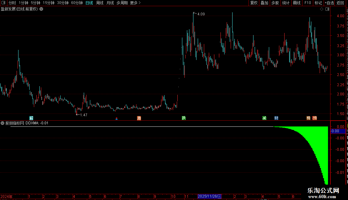Select the 15分钟 period tab
This screenshot has height=200, width=348.
pos(49,3)
